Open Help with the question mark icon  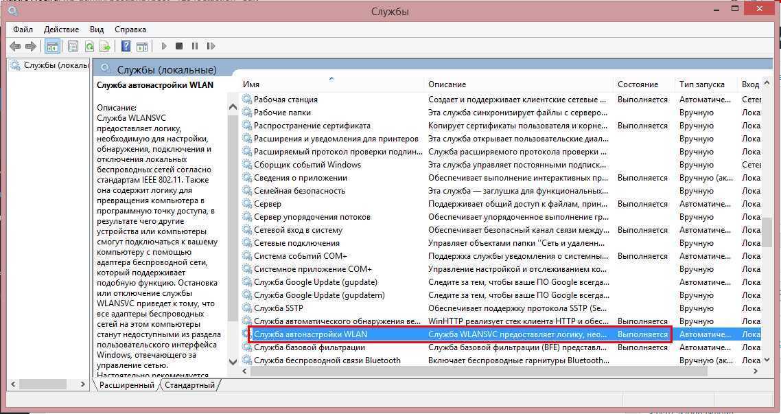[126, 46]
